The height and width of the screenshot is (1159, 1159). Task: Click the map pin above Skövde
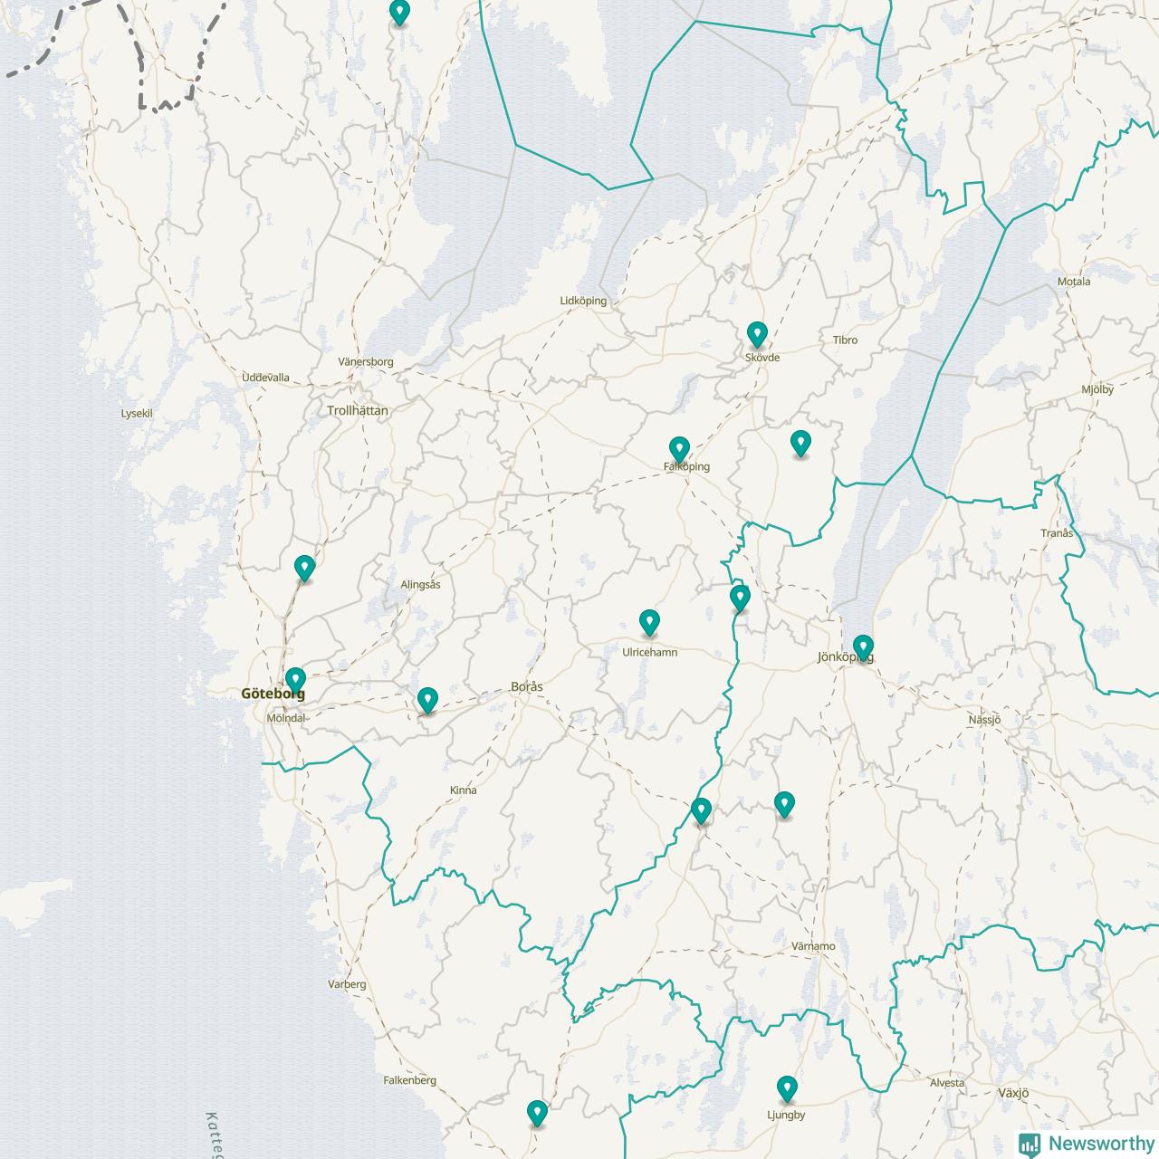757,335
